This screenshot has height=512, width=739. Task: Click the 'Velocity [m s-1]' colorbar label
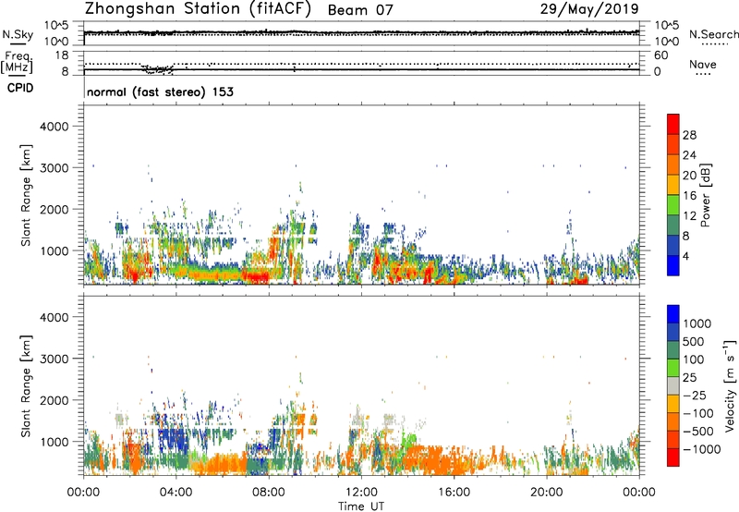730,386
